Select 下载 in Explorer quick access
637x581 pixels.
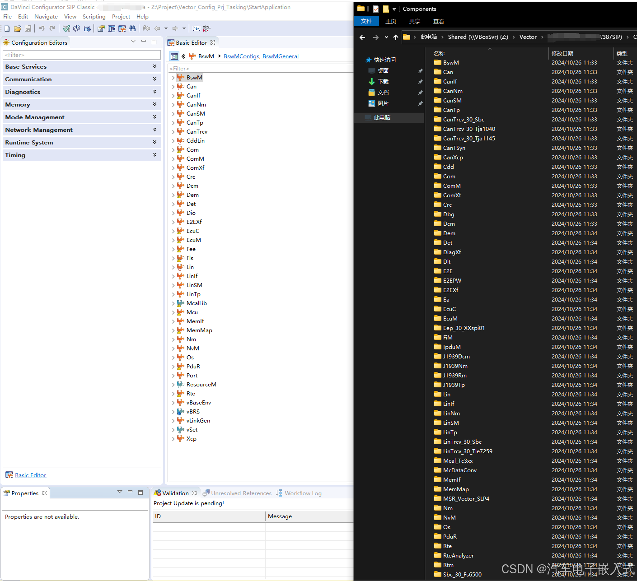(383, 82)
